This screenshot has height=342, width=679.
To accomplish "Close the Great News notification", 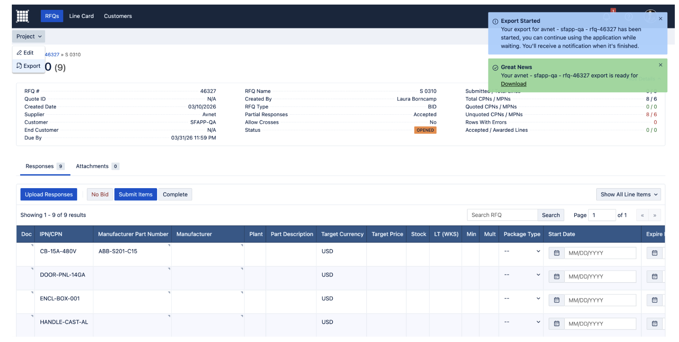I will [660, 65].
